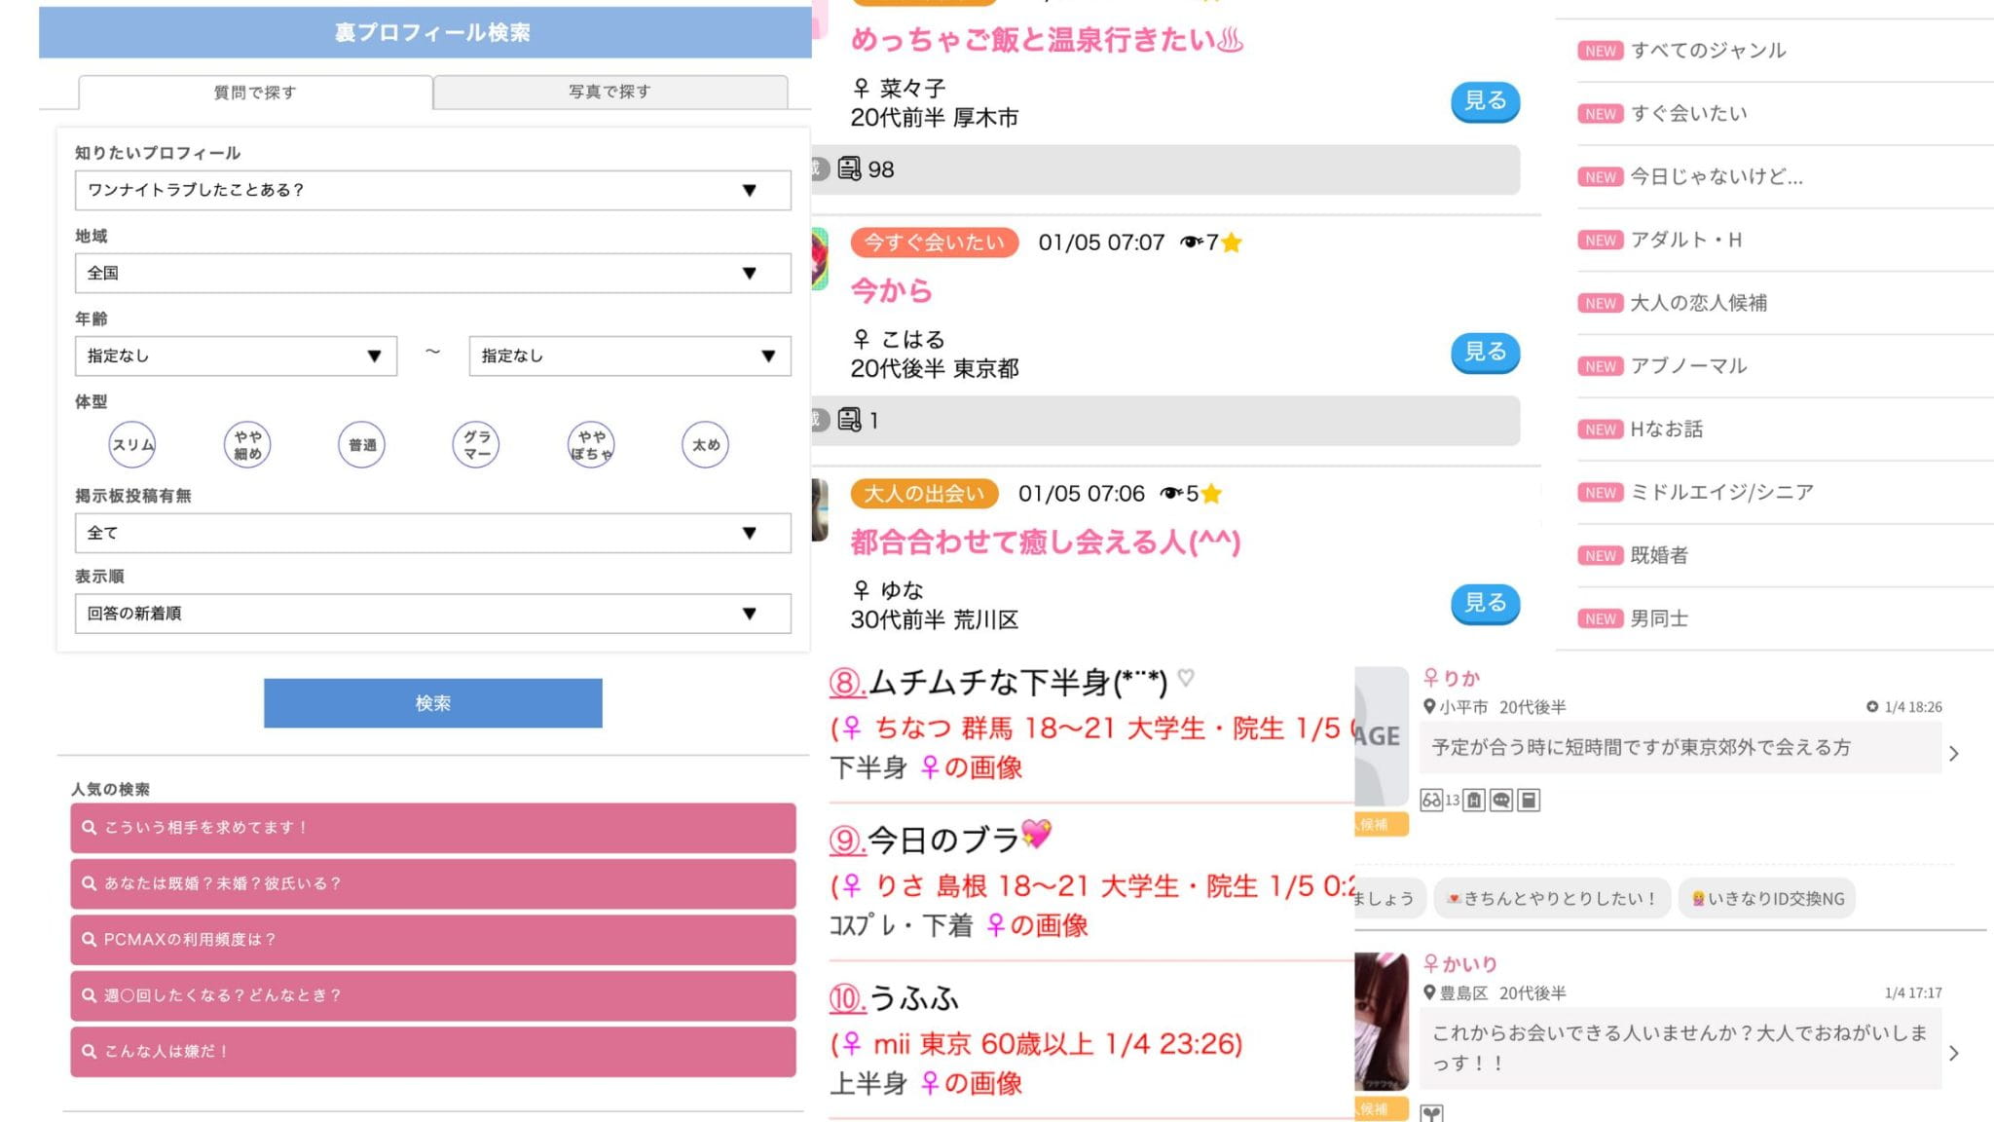Click the diary icon showing 98
The height and width of the screenshot is (1122, 1994).
tap(850, 169)
